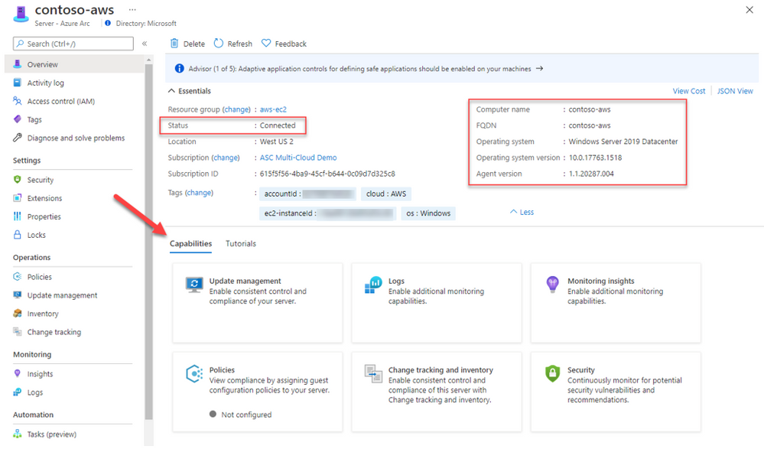
Task: Select the Capabilities tab
Action: pyautogui.click(x=190, y=243)
